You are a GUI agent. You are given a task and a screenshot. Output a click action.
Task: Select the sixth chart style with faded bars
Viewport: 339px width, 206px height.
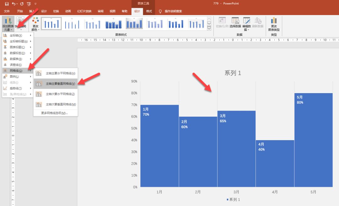155,24
